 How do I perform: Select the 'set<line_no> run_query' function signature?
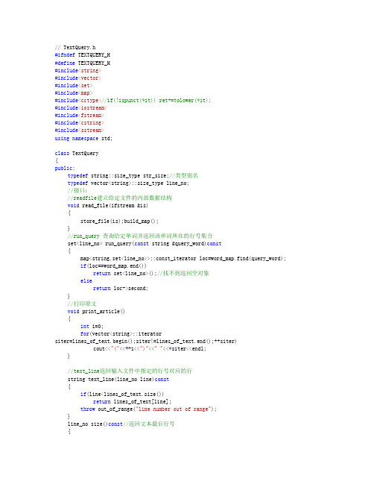tap(145, 244)
